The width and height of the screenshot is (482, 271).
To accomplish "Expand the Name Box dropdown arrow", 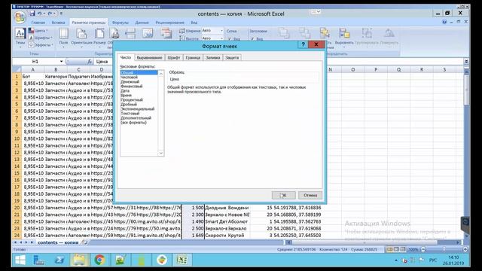I will click(61, 62).
